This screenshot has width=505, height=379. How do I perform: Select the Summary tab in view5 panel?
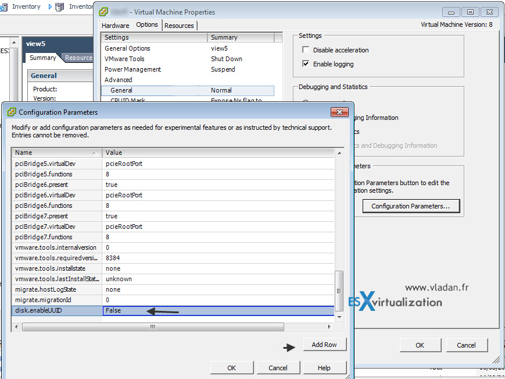[x=43, y=58]
